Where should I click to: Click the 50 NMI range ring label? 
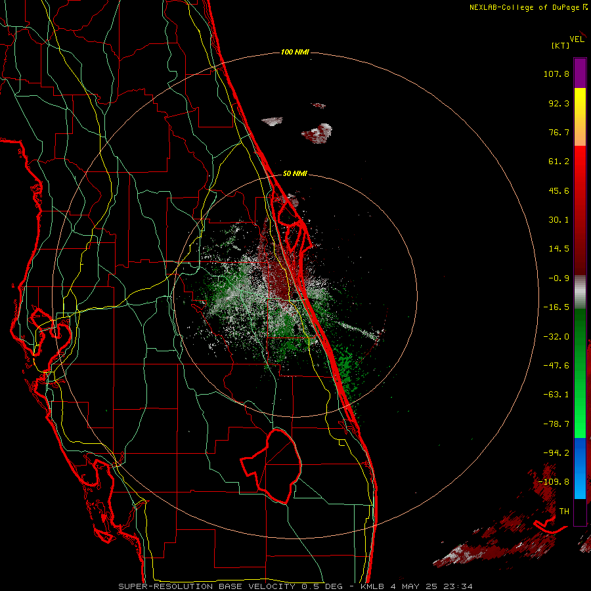pos(295,174)
